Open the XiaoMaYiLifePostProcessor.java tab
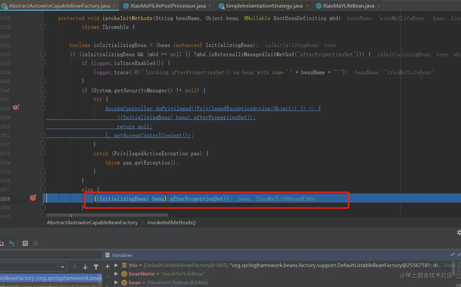 coord(168,6)
